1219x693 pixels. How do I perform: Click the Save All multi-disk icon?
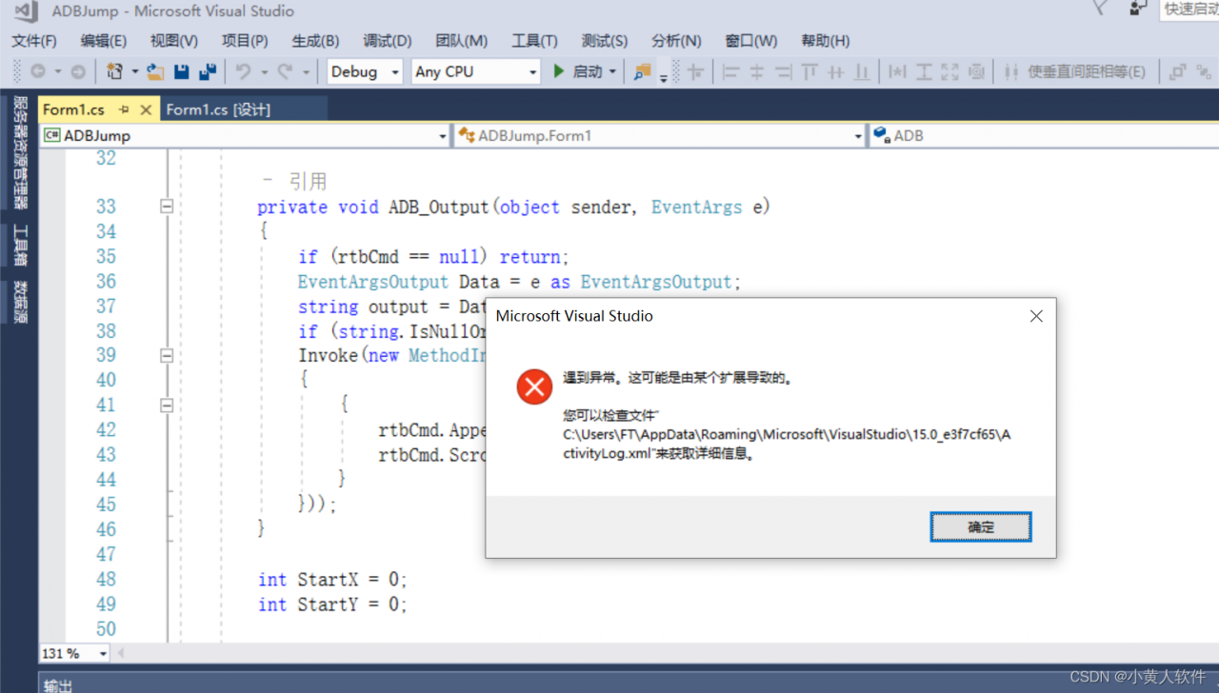pyautogui.click(x=207, y=71)
